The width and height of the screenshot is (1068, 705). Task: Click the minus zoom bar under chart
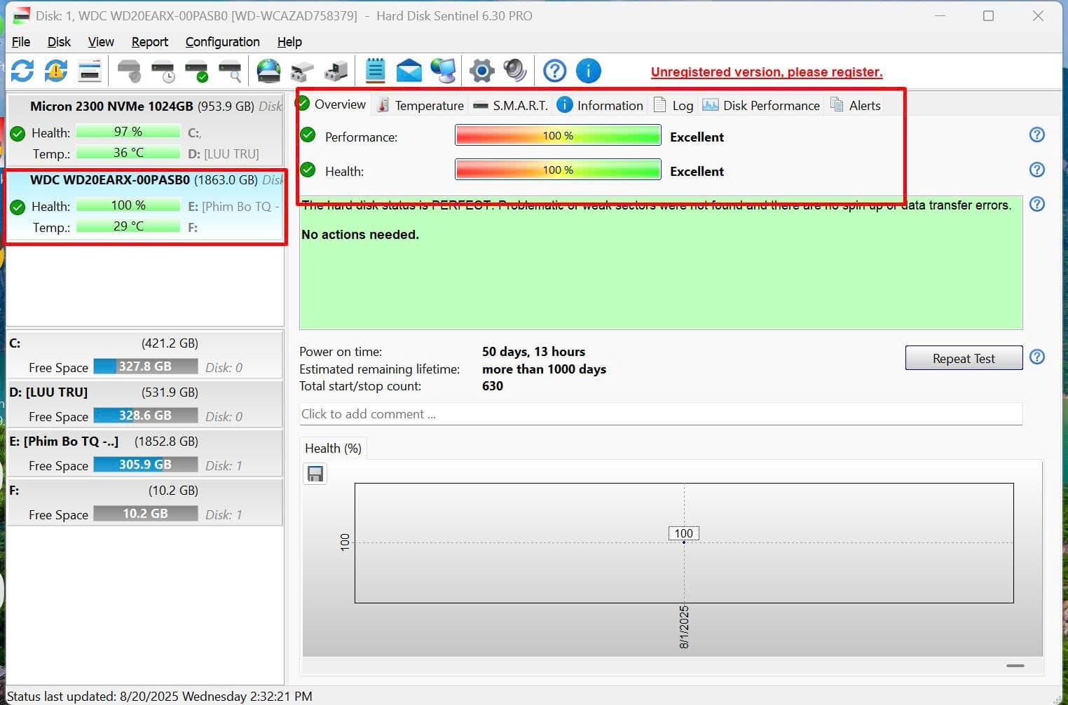pyautogui.click(x=1015, y=665)
